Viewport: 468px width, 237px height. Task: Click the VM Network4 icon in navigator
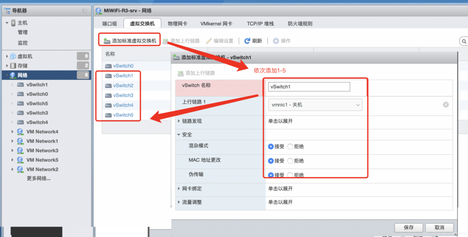coord(20,132)
